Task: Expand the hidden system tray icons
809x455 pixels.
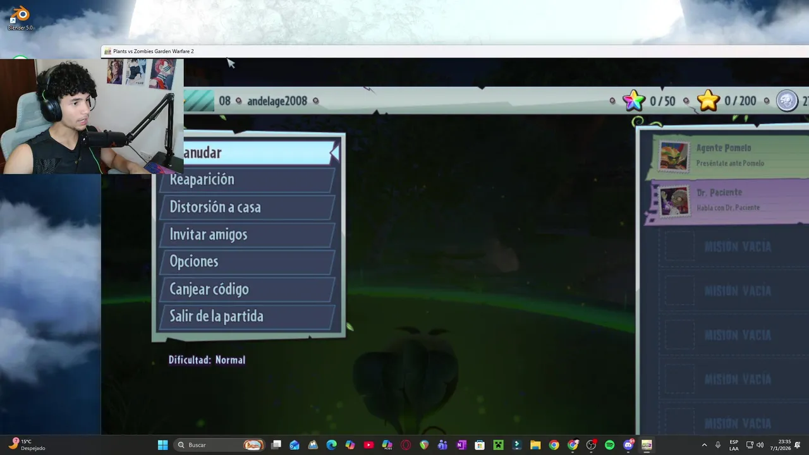Action: [x=704, y=445]
